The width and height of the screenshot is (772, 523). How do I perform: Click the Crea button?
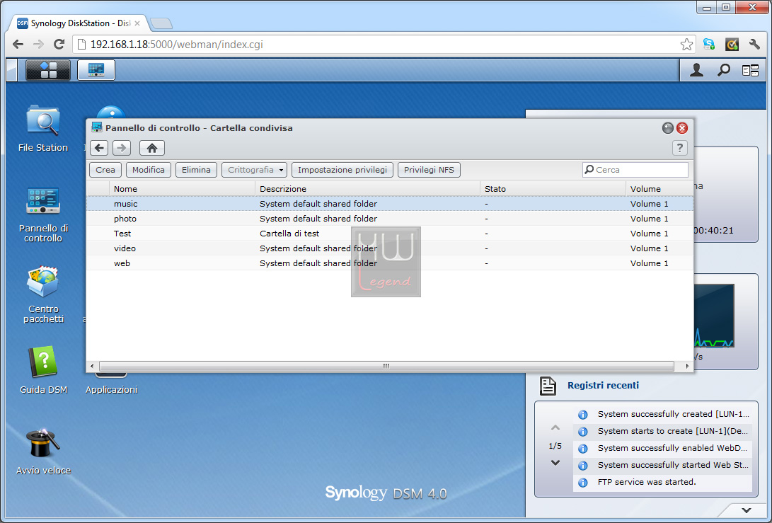(105, 170)
